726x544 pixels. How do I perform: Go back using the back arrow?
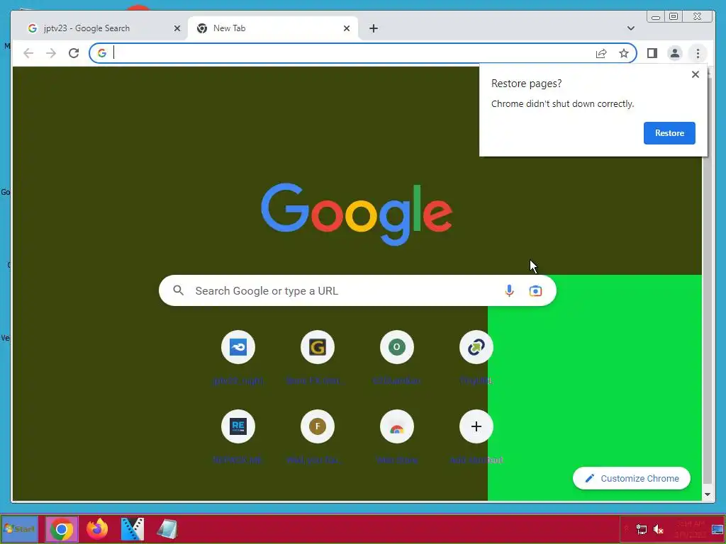click(x=28, y=53)
